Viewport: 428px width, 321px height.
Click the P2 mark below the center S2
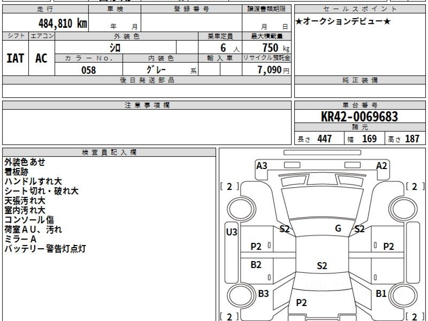(301, 303)
